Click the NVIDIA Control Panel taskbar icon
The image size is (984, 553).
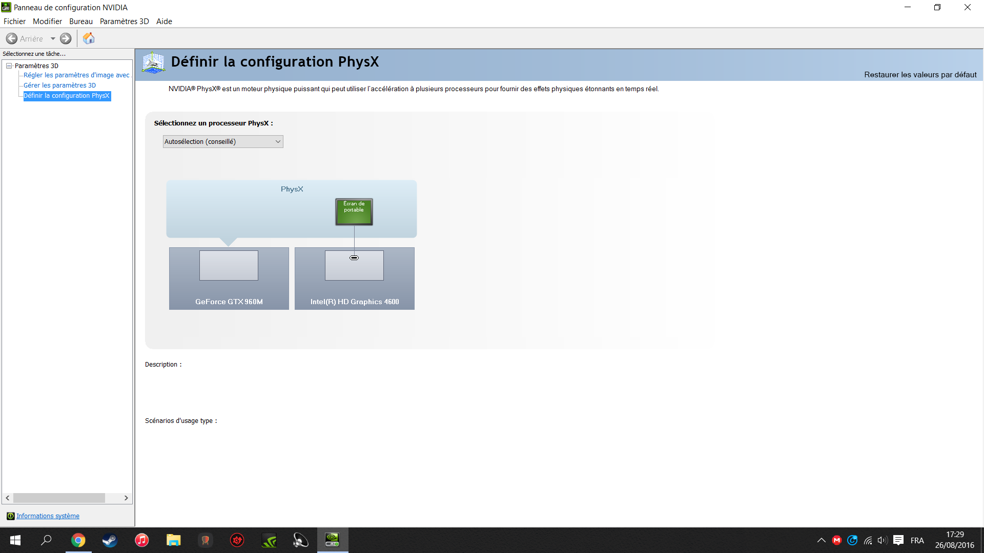tap(332, 540)
